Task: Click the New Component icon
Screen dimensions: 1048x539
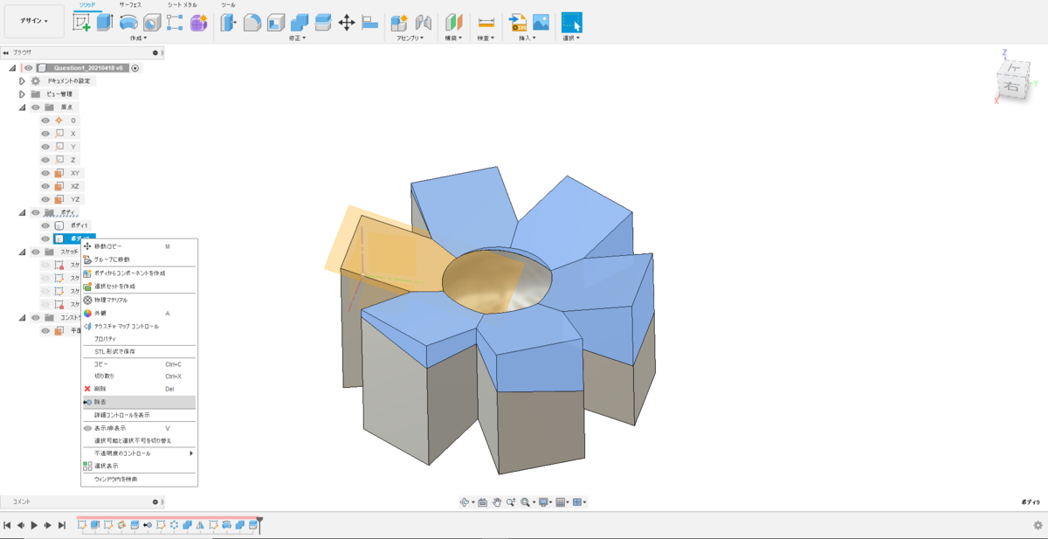Action: tap(400, 23)
